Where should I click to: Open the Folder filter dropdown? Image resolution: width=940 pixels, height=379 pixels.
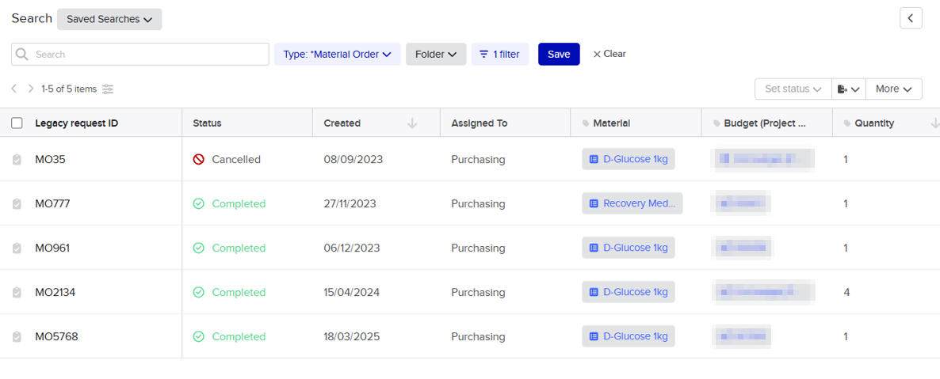[436, 55]
